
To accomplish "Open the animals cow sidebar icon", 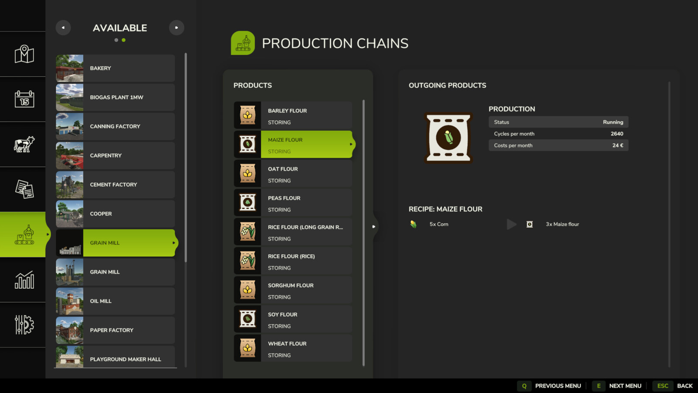I will click(x=24, y=144).
